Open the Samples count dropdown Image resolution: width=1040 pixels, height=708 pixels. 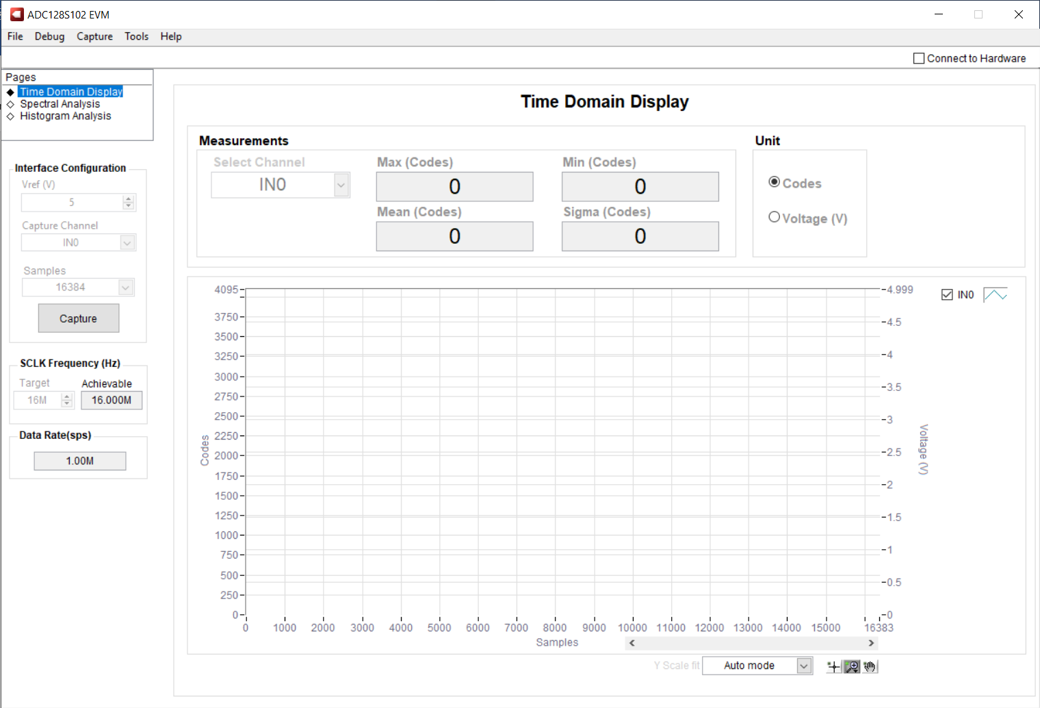click(x=126, y=288)
